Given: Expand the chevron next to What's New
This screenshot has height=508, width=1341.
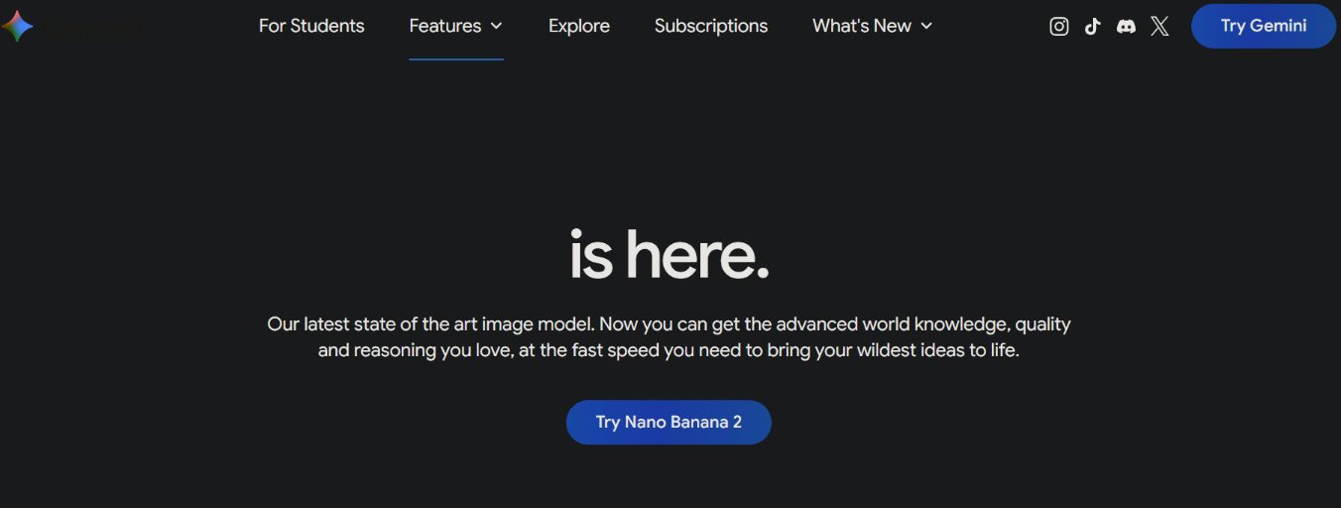Looking at the screenshot, I should point(926,27).
